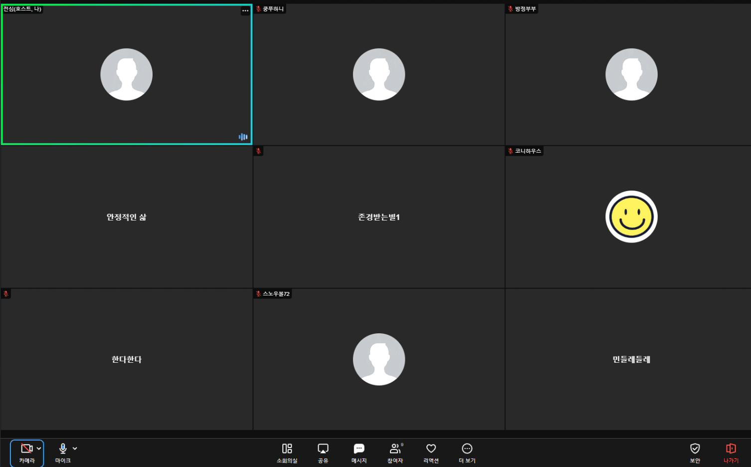The width and height of the screenshot is (751, 467).
Task: Expand the 카메라 options chevron
Action: (x=39, y=449)
